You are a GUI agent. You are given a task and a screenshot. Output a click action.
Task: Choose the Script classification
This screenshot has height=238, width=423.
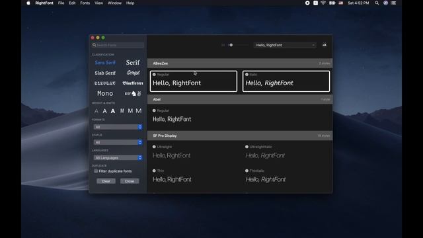(x=133, y=73)
